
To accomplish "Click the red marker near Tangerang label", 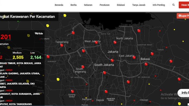I will coord(62,45).
